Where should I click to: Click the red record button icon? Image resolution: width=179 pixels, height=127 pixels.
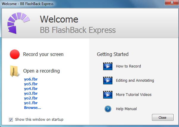point(15,54)
